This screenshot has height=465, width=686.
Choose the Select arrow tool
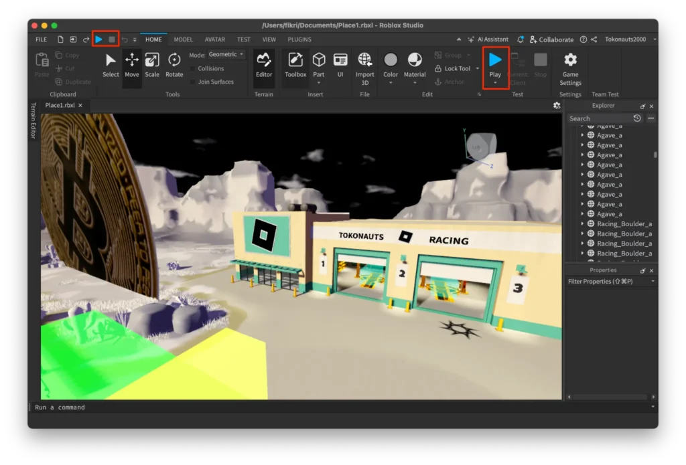click(111, 65)
